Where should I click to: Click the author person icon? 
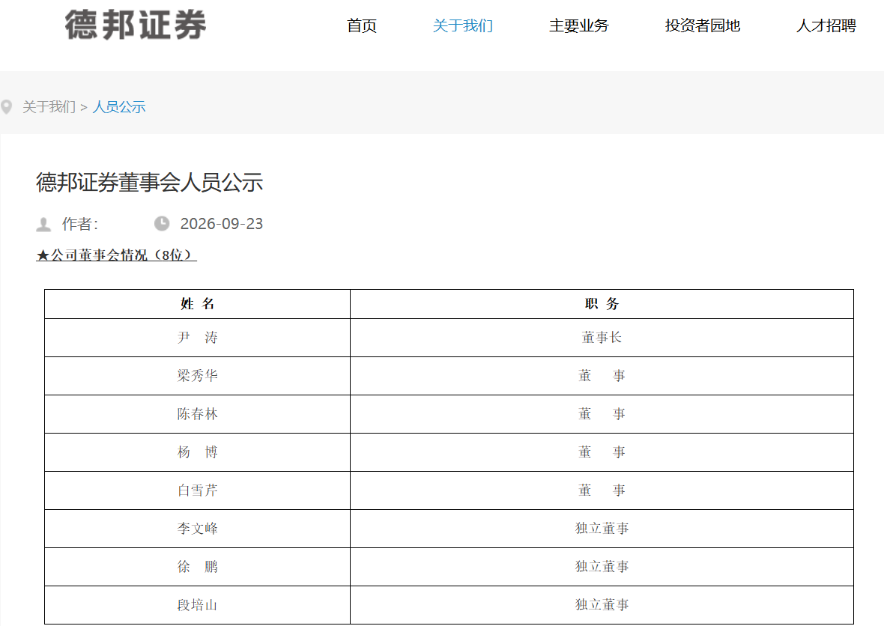[x=43, y=224]
